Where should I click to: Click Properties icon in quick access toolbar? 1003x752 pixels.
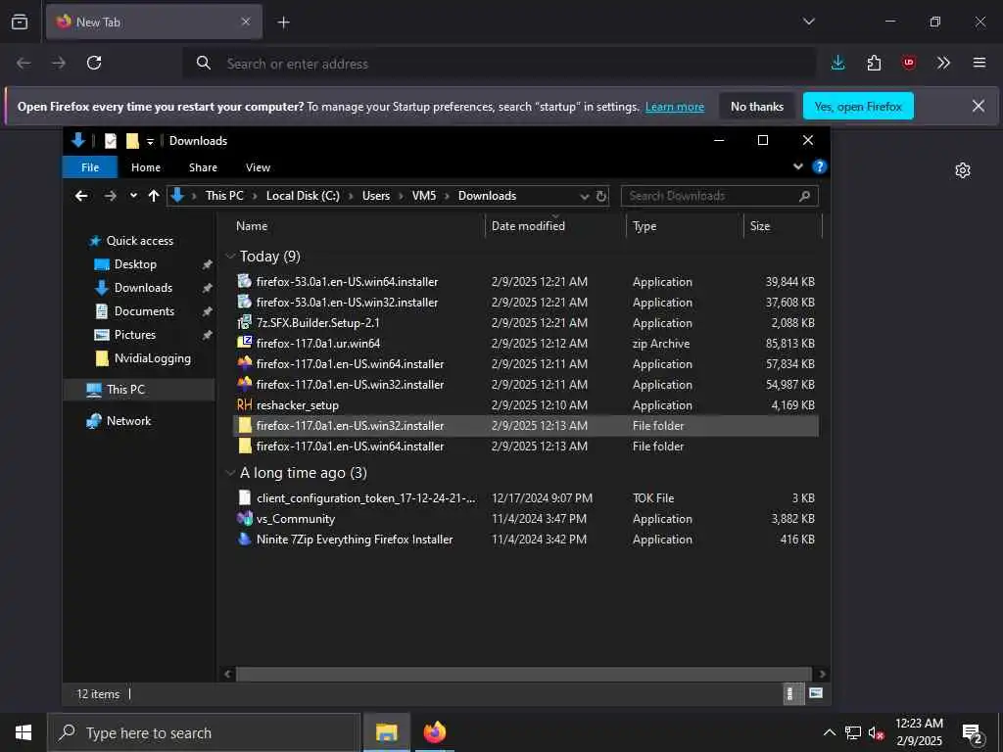point(111,141)
